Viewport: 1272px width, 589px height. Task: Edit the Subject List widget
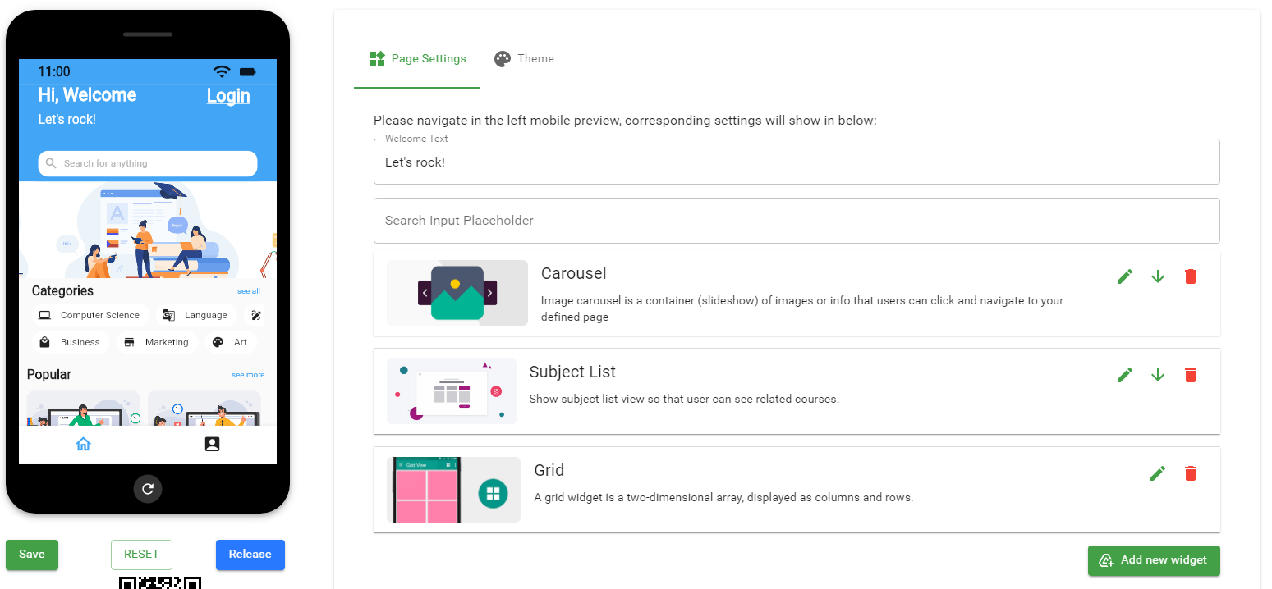[x=1125, y=375]
